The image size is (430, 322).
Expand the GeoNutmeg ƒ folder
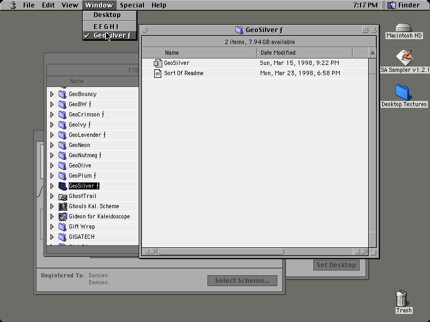click(52, 155)
